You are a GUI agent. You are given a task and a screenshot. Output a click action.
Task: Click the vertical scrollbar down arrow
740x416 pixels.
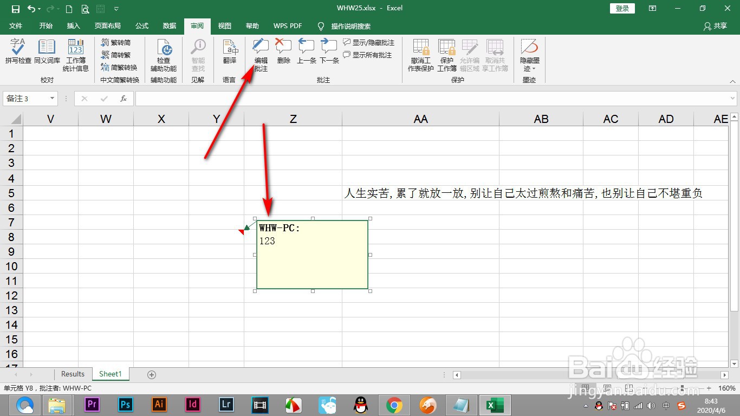[x=734, y=364]
